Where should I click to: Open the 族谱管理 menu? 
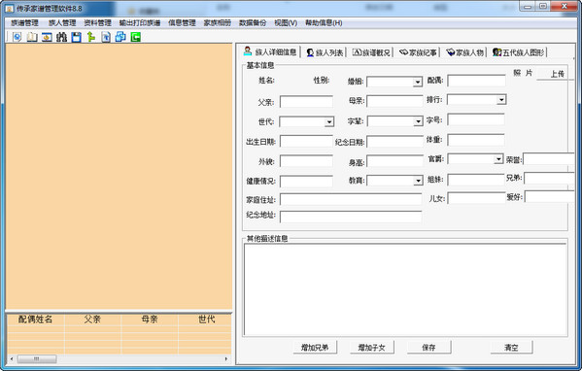coord(24,23)
